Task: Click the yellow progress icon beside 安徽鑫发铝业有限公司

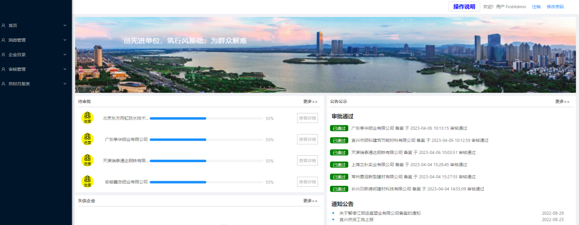Action: [x=87, y=182]
